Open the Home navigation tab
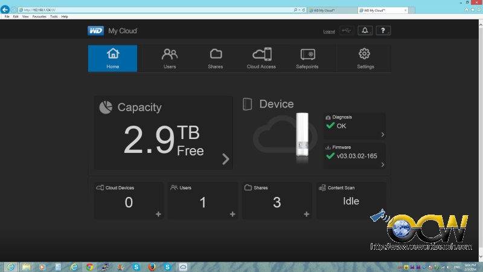 [113, 59]
